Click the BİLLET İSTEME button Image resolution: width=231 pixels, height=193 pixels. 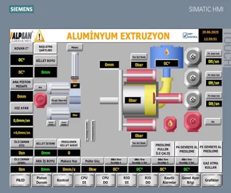(46, 144)
